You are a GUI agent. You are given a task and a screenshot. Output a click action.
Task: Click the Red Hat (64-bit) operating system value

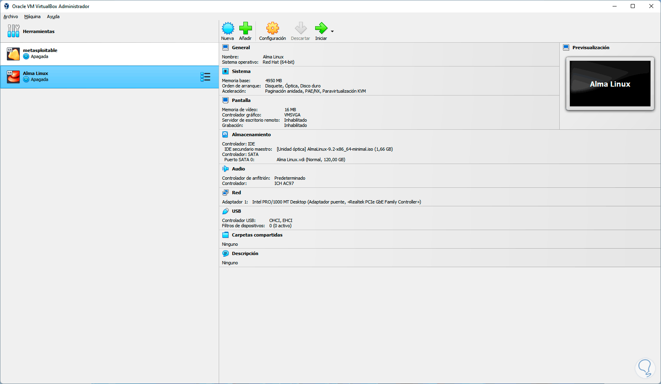click(278, 62)
